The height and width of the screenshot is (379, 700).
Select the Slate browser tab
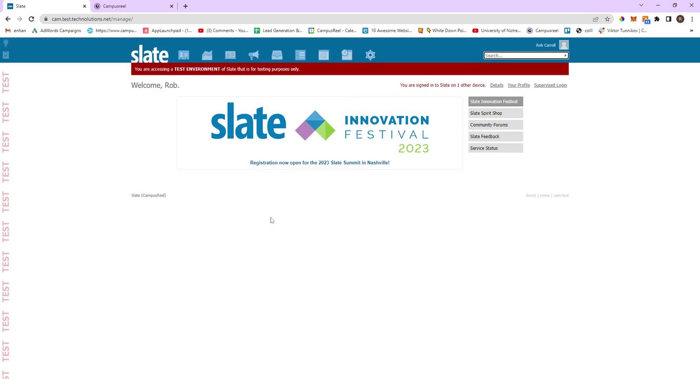(45, 6)
